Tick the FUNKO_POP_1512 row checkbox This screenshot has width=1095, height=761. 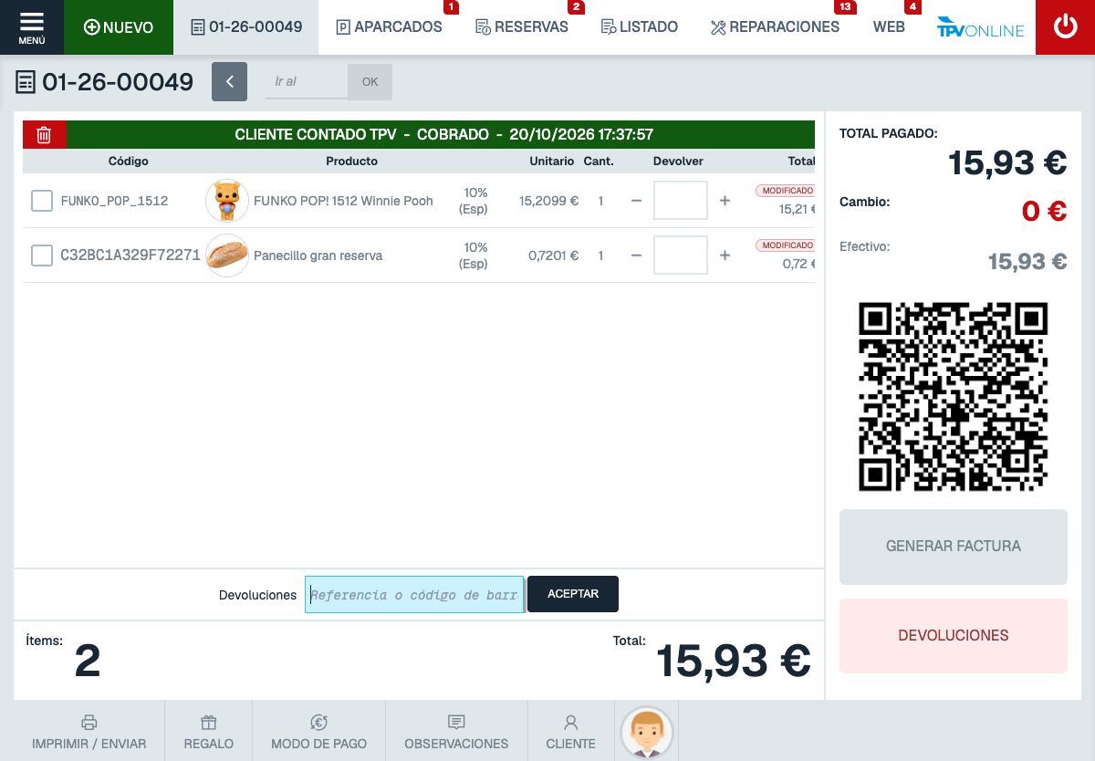click(x=42, y=201)
